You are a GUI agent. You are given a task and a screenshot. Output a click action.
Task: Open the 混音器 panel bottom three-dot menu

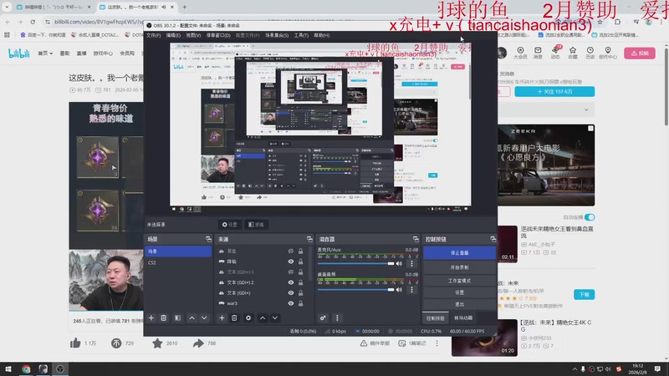337,318
